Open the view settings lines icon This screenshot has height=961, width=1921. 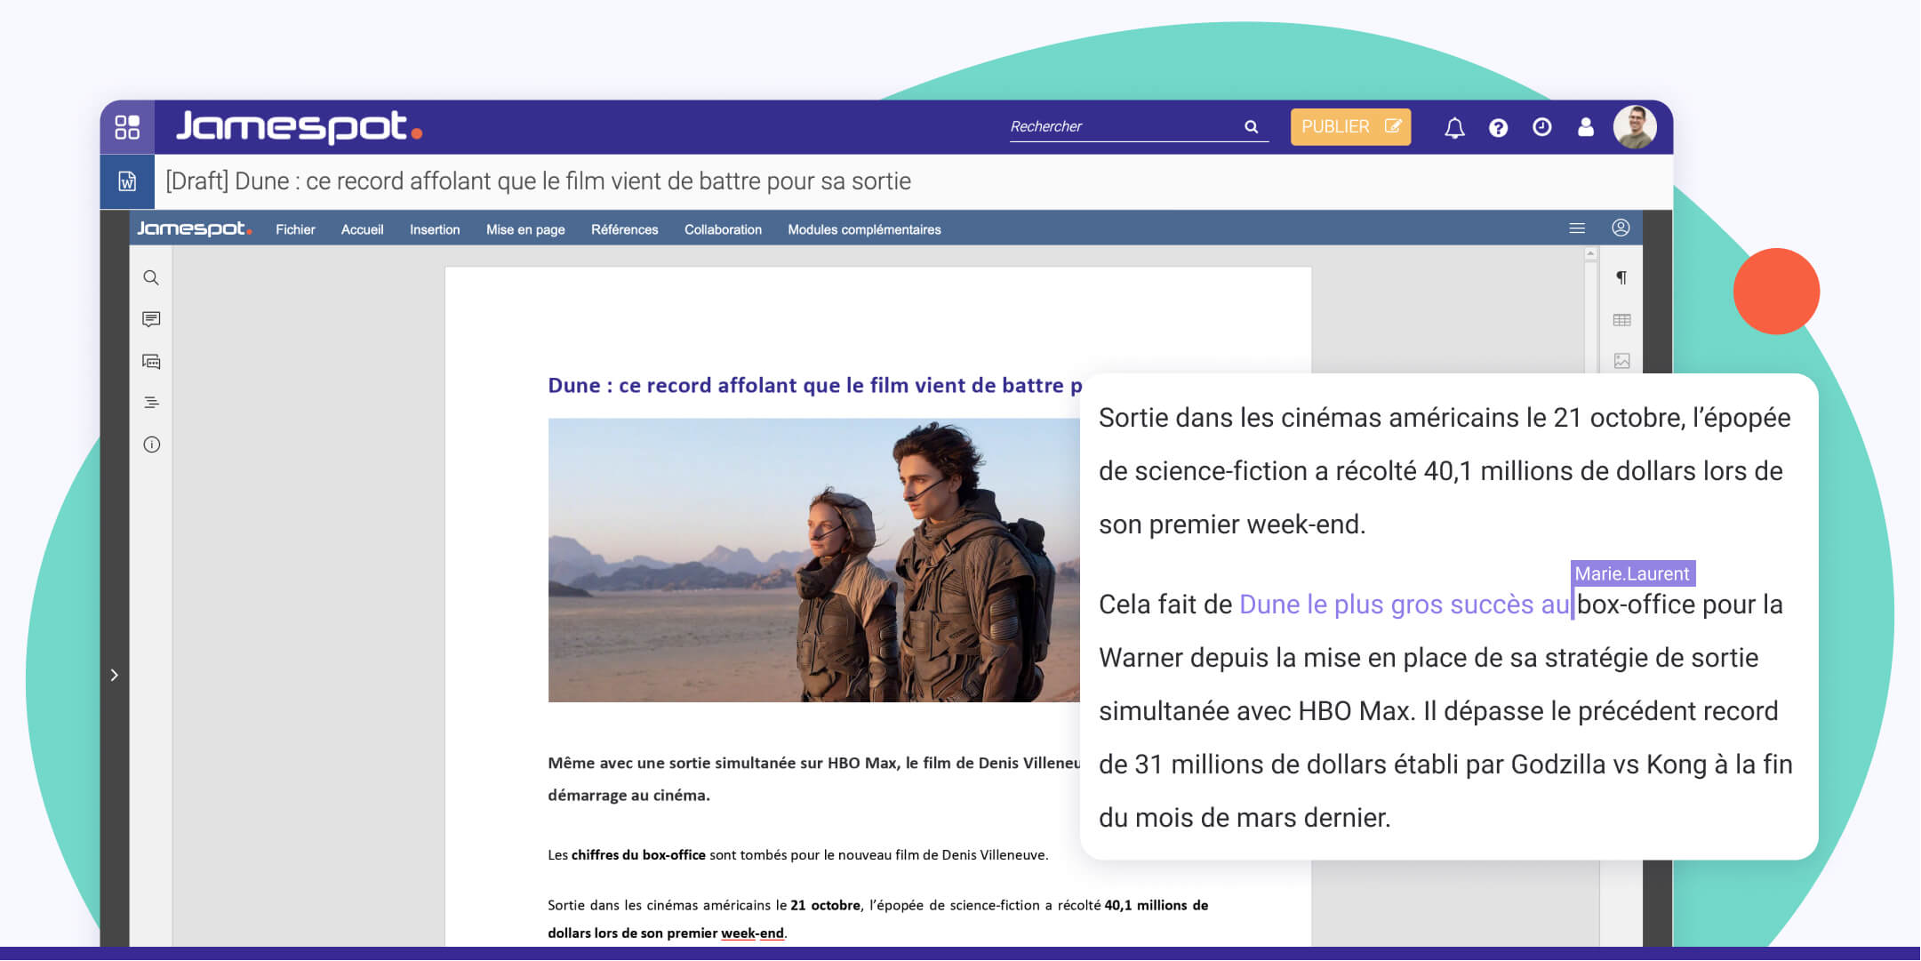1577,228
